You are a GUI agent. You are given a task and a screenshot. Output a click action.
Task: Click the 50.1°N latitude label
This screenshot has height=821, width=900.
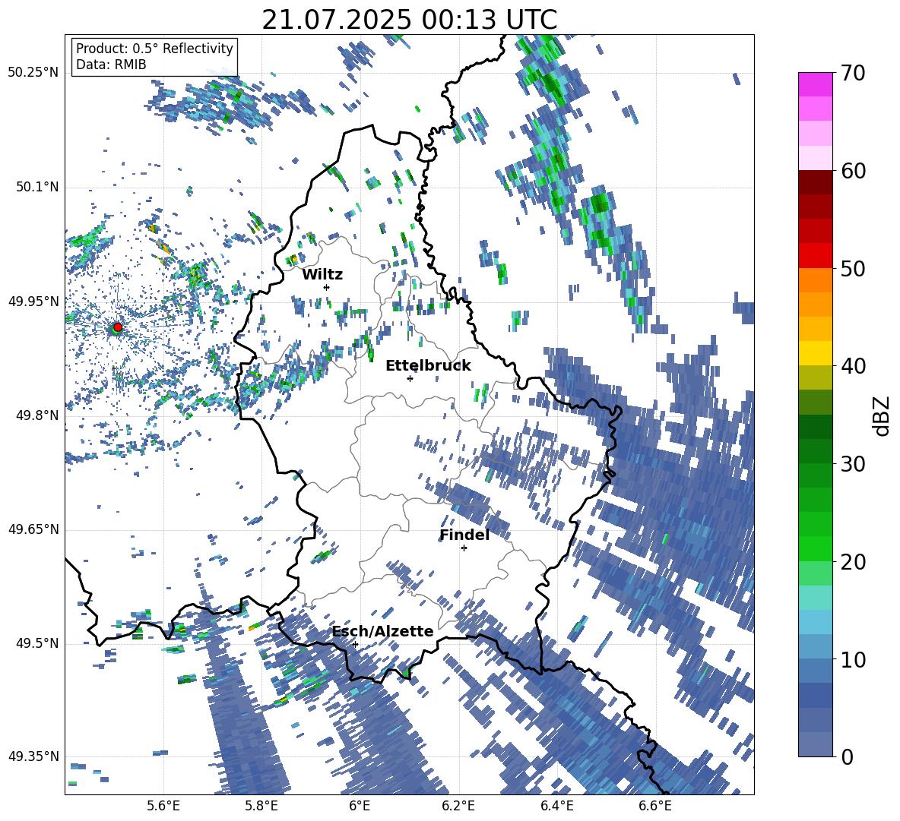[36, 187]
